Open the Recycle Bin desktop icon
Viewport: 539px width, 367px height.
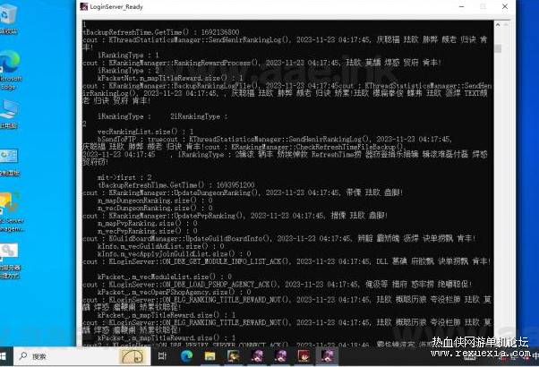(8, 17)
